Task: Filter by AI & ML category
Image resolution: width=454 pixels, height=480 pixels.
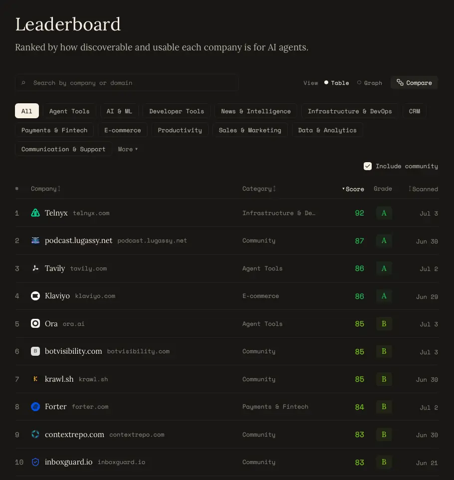Action: pos(119,111)
